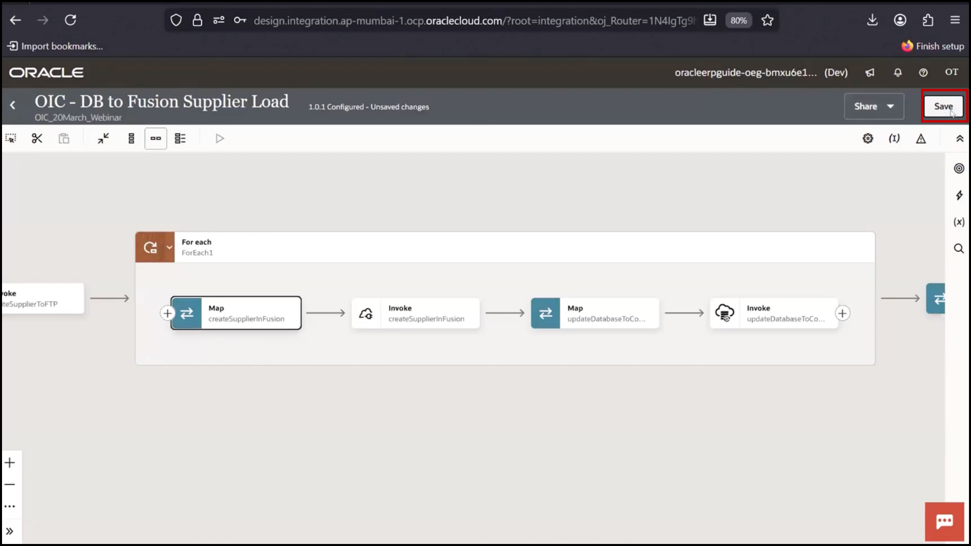Open the search magnifier in side rail
Screen dimensions: 971x546
pyautogui.click(x=959, y=248)
